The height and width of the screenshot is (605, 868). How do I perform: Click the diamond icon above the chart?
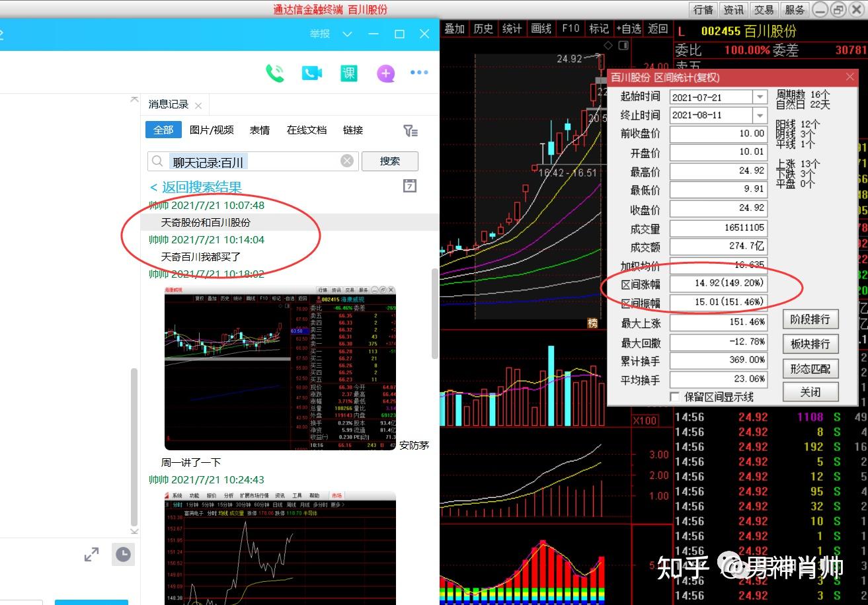608,46
